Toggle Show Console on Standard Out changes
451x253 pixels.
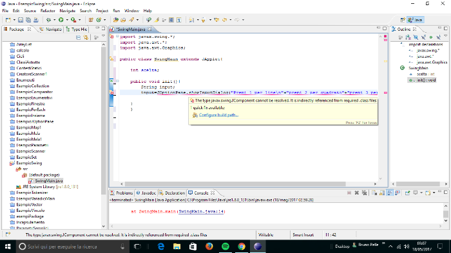coord(390,193)
